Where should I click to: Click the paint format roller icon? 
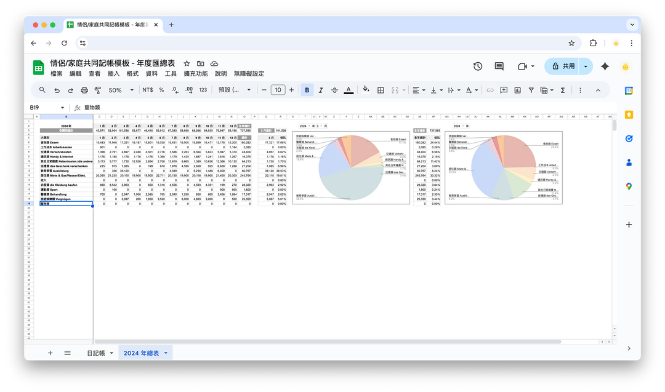(x=98, y=90)
